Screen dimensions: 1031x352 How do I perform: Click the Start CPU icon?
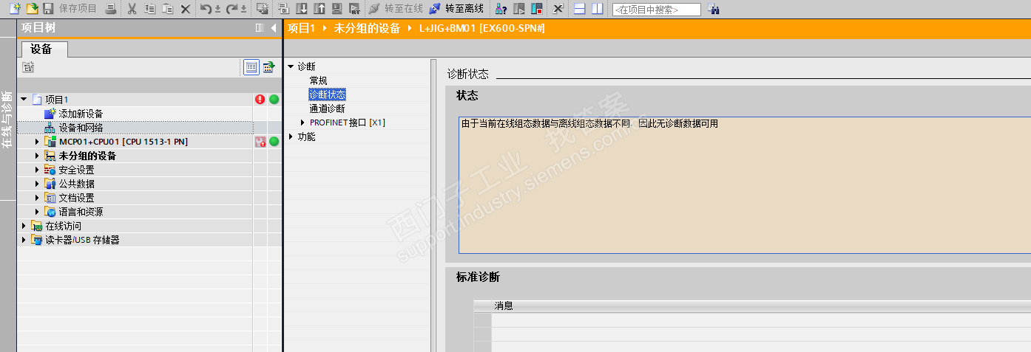[519, 9]
